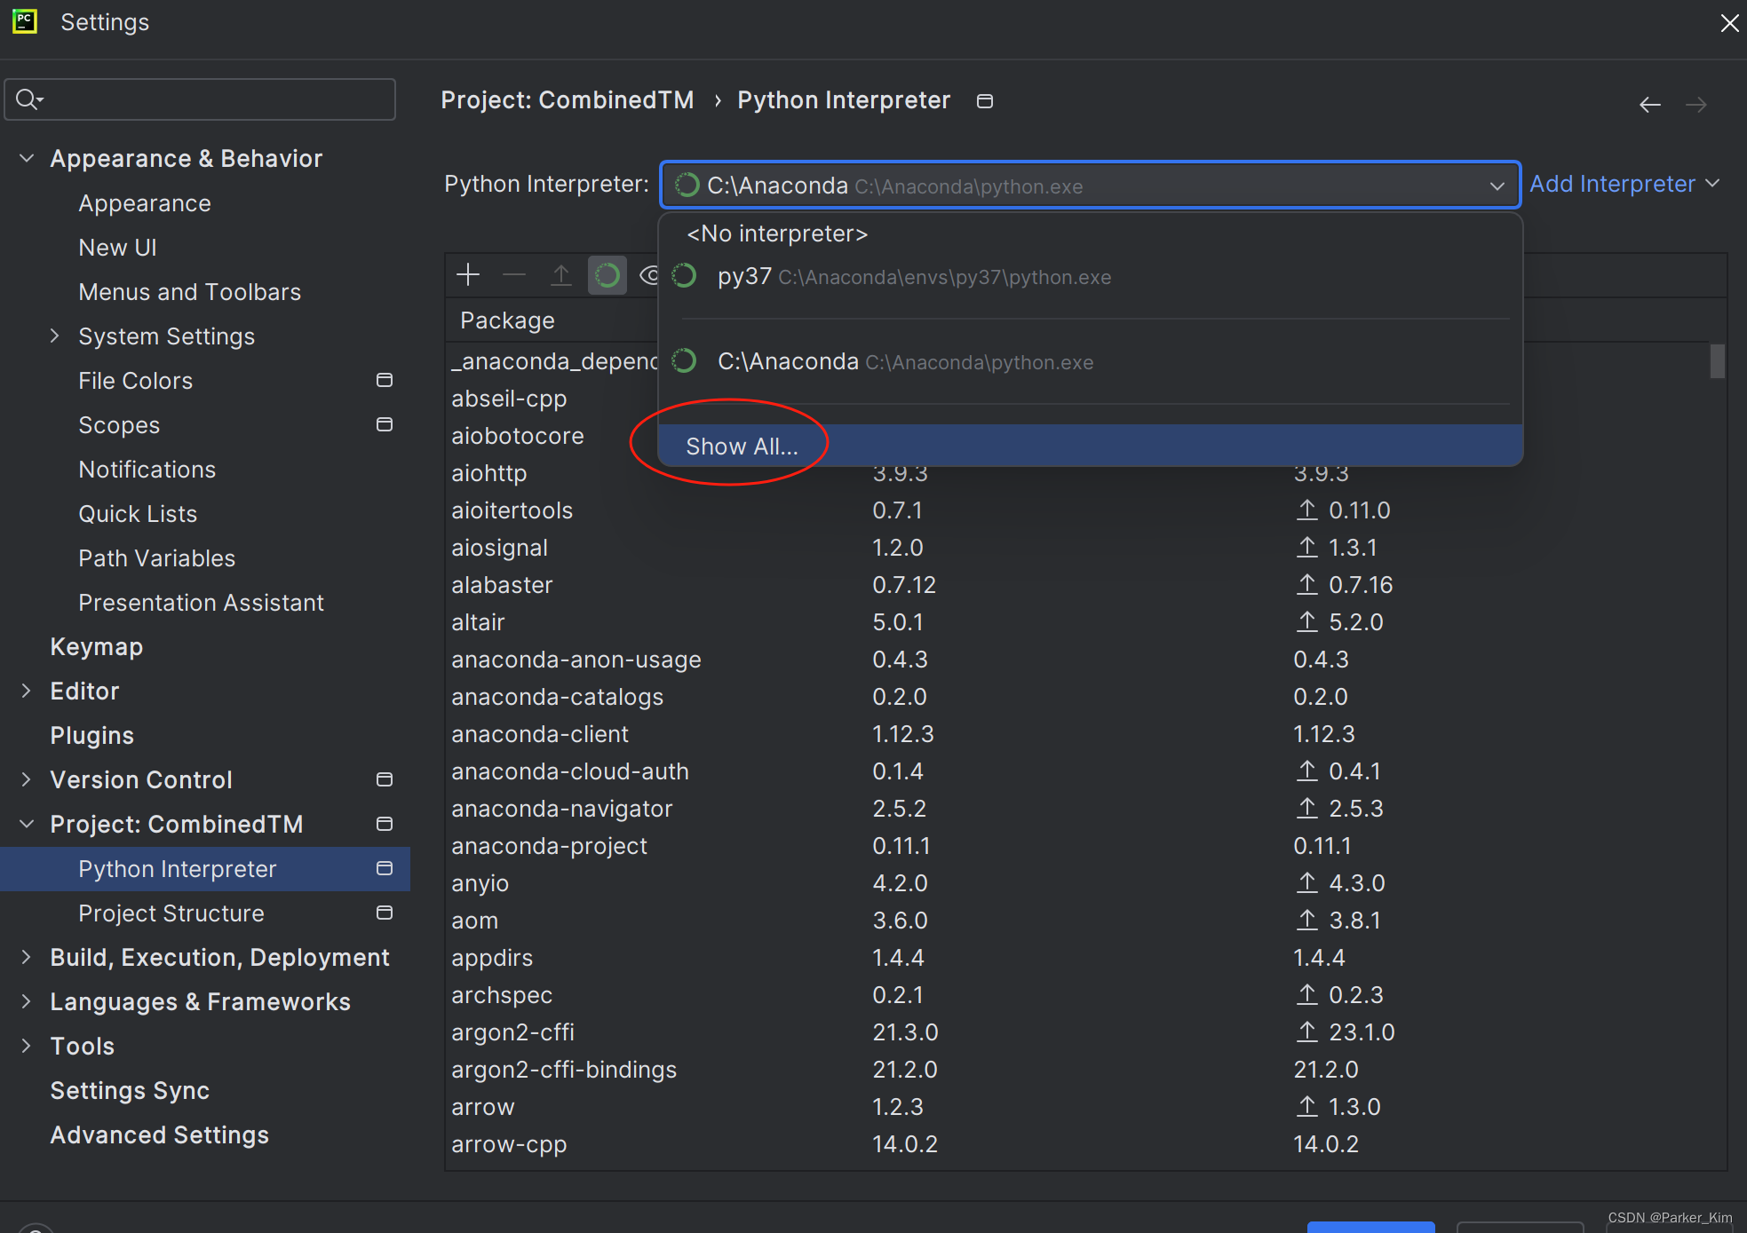Select Project Structure in the sidebar
The height and width of the screenshot is (1233, 1747).
click(x=171, y=913)
